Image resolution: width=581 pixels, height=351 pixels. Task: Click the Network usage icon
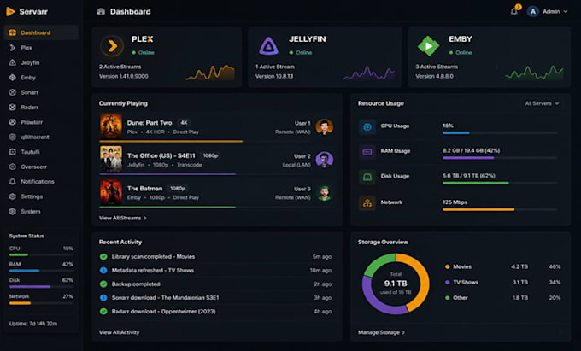click(367, 203)
